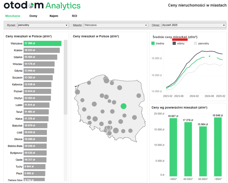Click the 60-89m² bar in chart

pos(203,151)
